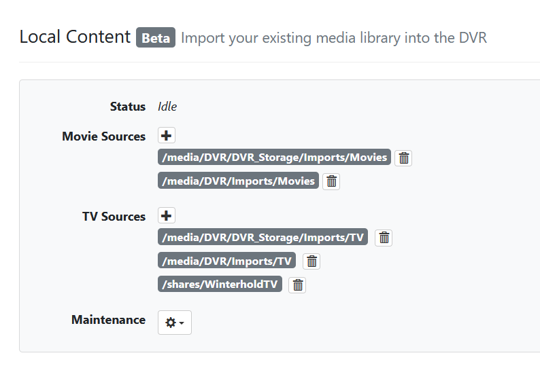Viewport: 540px width, 366px height.
Task: Click the Maintenance label
Action: 108,320
